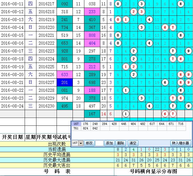Click the 号码横向显示分布图 heading
Image resolution: width=193 pixels, height=176 pixels.
154,172
